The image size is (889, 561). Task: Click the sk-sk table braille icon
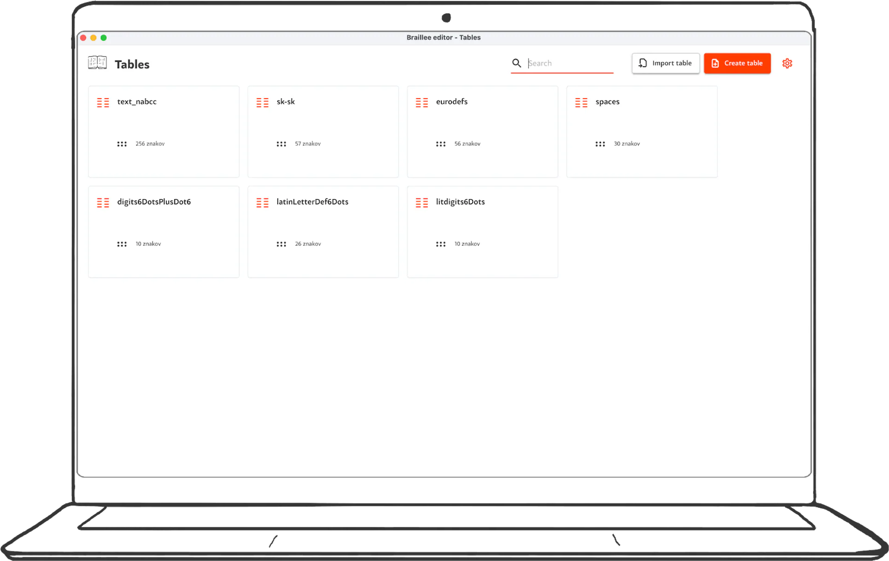(x=262, y=102)
